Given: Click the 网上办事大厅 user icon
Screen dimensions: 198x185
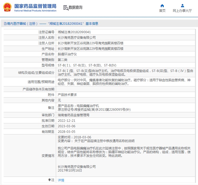Looking at the screenshot, I should 182,6.
